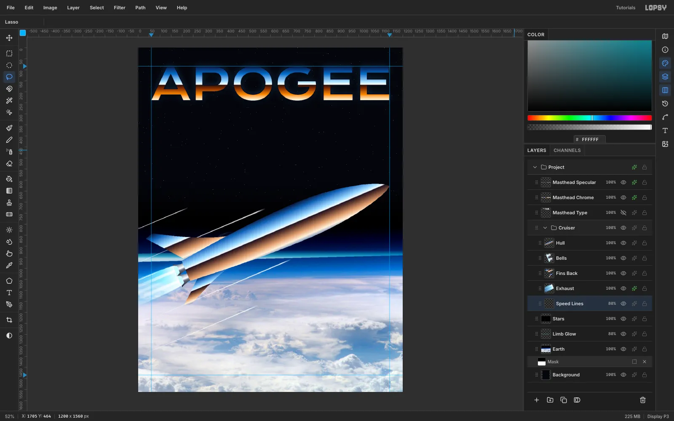Open the Info panel icon
This screenshot has width=674, height=421.
[x=665, y=50]
